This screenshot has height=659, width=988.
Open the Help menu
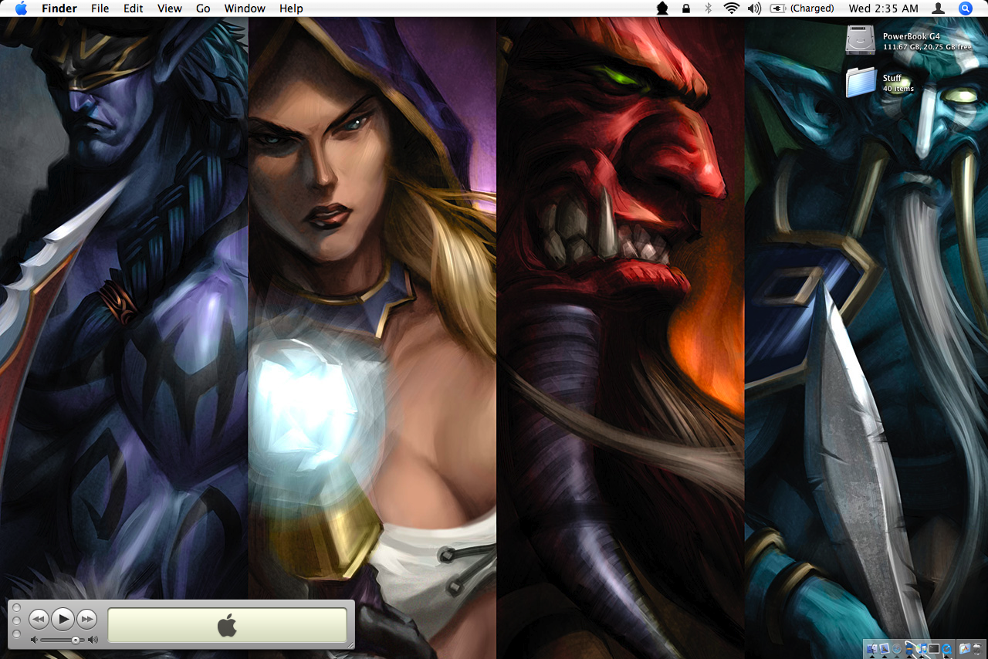pyautogui.click(x=291, y=8)
